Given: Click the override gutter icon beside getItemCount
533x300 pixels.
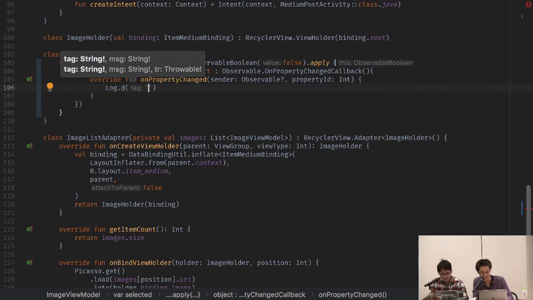Looking at the screenshot, I should coord(29,229).
